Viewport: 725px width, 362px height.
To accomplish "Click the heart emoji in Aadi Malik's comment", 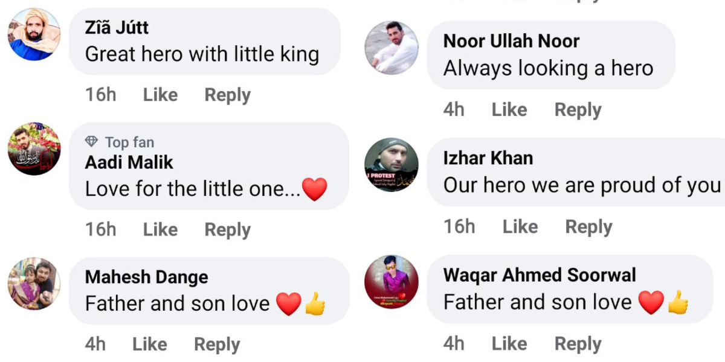I will [314, 189].
